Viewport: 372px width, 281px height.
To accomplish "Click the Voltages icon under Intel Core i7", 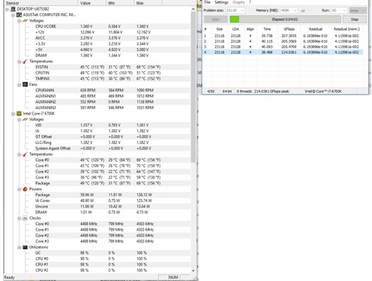I will [x=25, y=119].
